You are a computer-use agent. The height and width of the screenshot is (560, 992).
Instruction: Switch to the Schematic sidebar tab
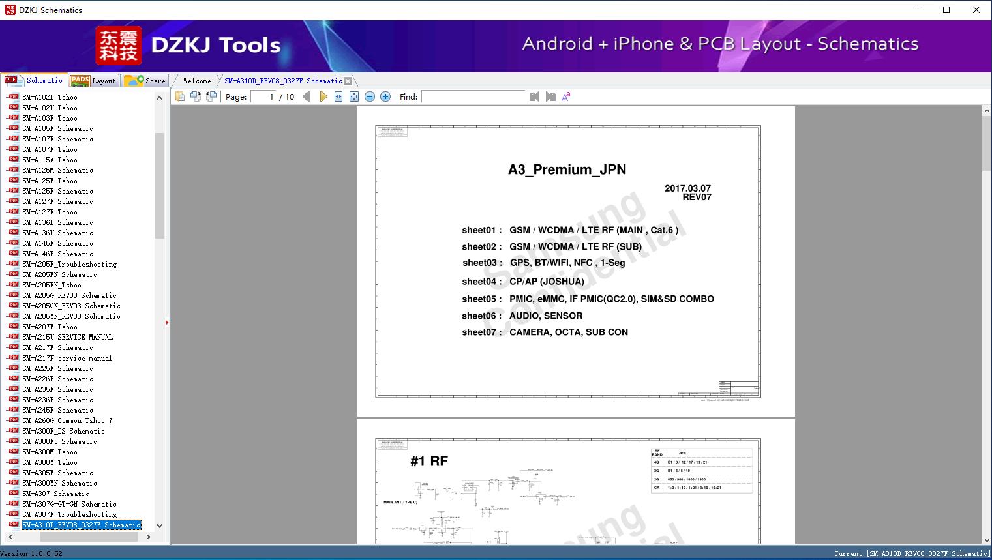tap(34, 80)
